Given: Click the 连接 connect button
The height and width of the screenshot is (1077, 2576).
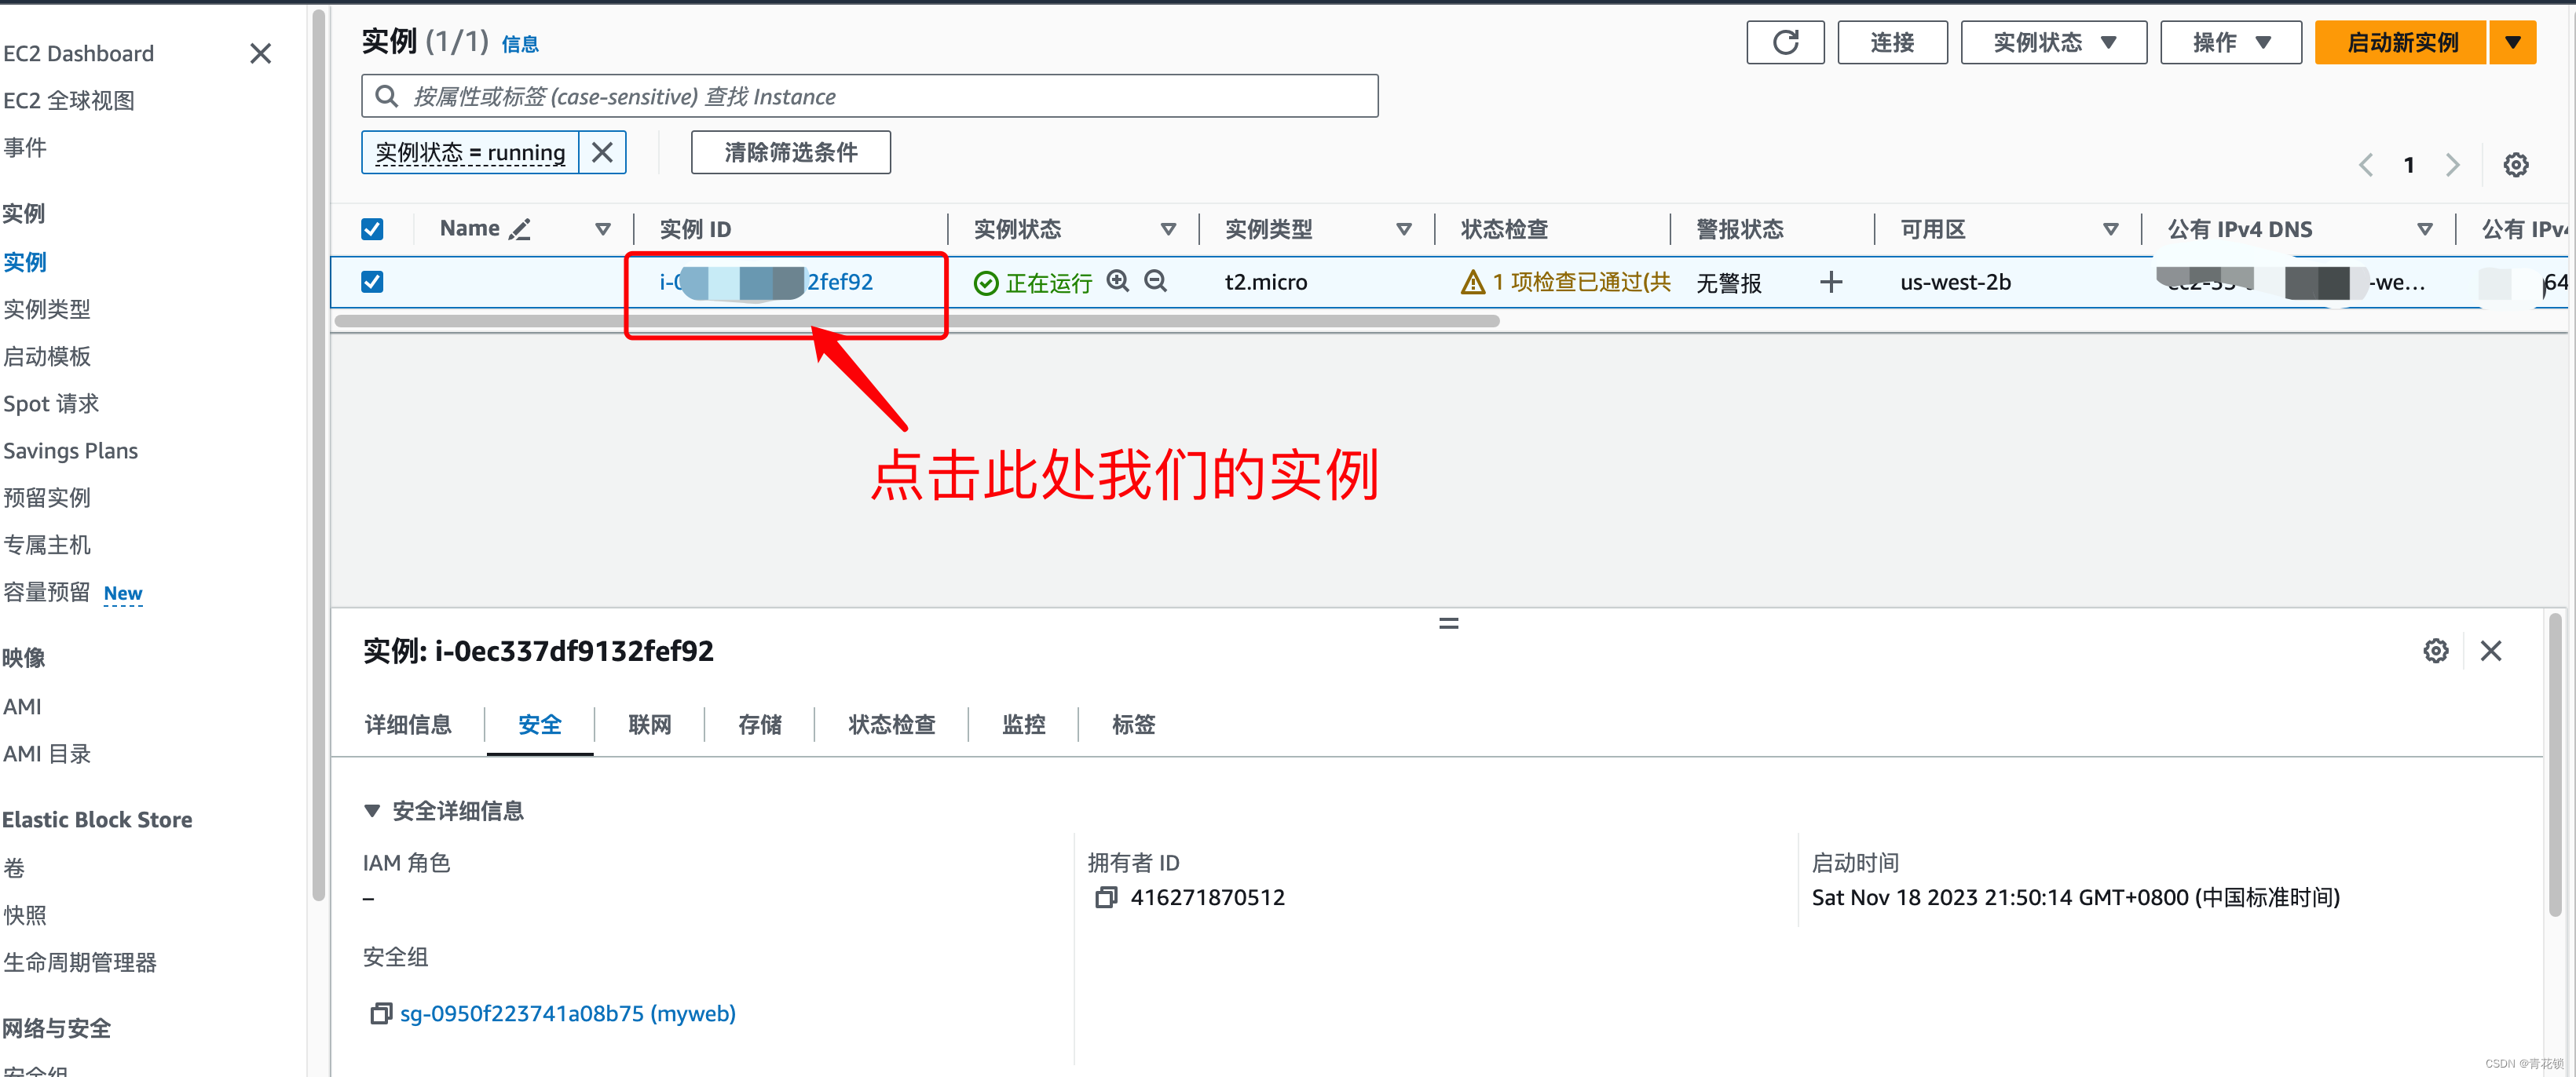Looking at the screenshot, I should (x=1892, y=43).
